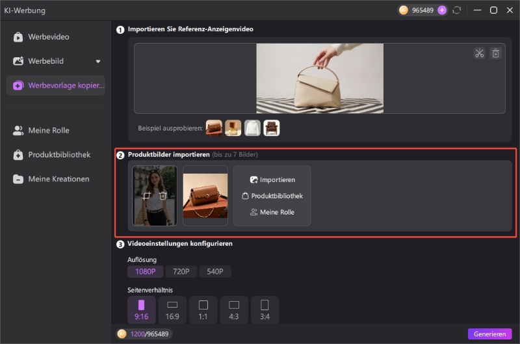The height and width of the screenshot is (344, 520).
Task: Trim reference video with scissors icon
Action: coord(479,53)
